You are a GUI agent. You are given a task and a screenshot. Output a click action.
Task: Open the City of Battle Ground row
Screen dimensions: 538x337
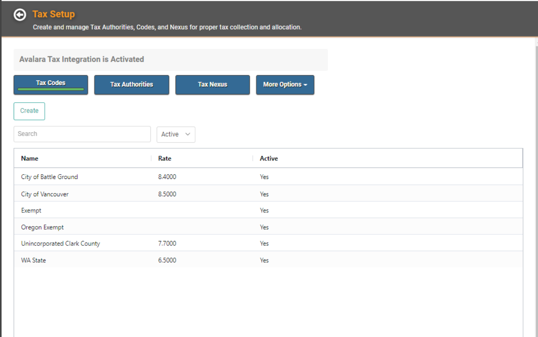[268, 177]
